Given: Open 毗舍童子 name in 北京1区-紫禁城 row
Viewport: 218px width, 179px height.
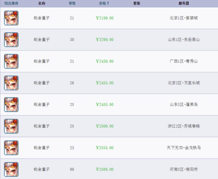Looking at the screenshot, I should coord(42,18).
